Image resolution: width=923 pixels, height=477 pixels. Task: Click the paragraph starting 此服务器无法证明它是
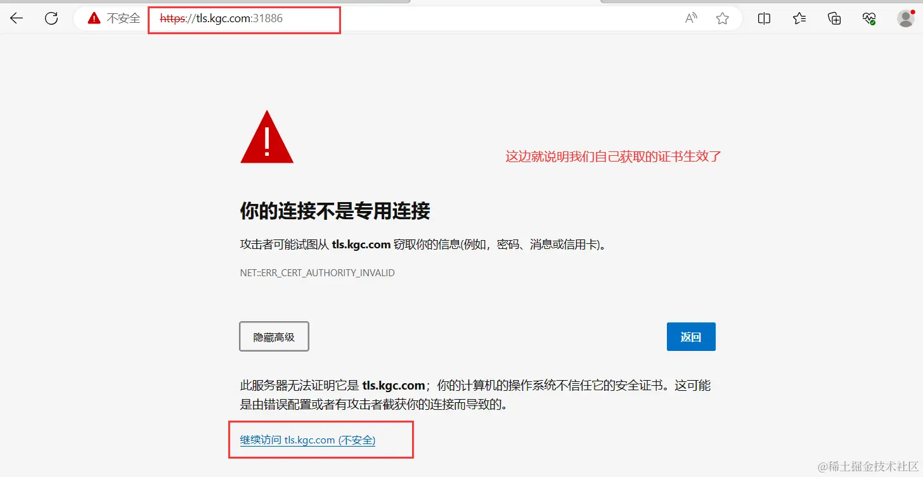[475, 395]
